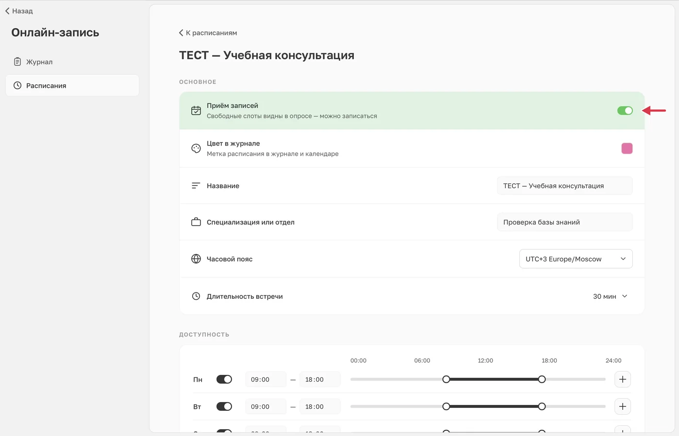
Task: Click the Онлайн-запись sidebar heading
Action: click(55, 32)
